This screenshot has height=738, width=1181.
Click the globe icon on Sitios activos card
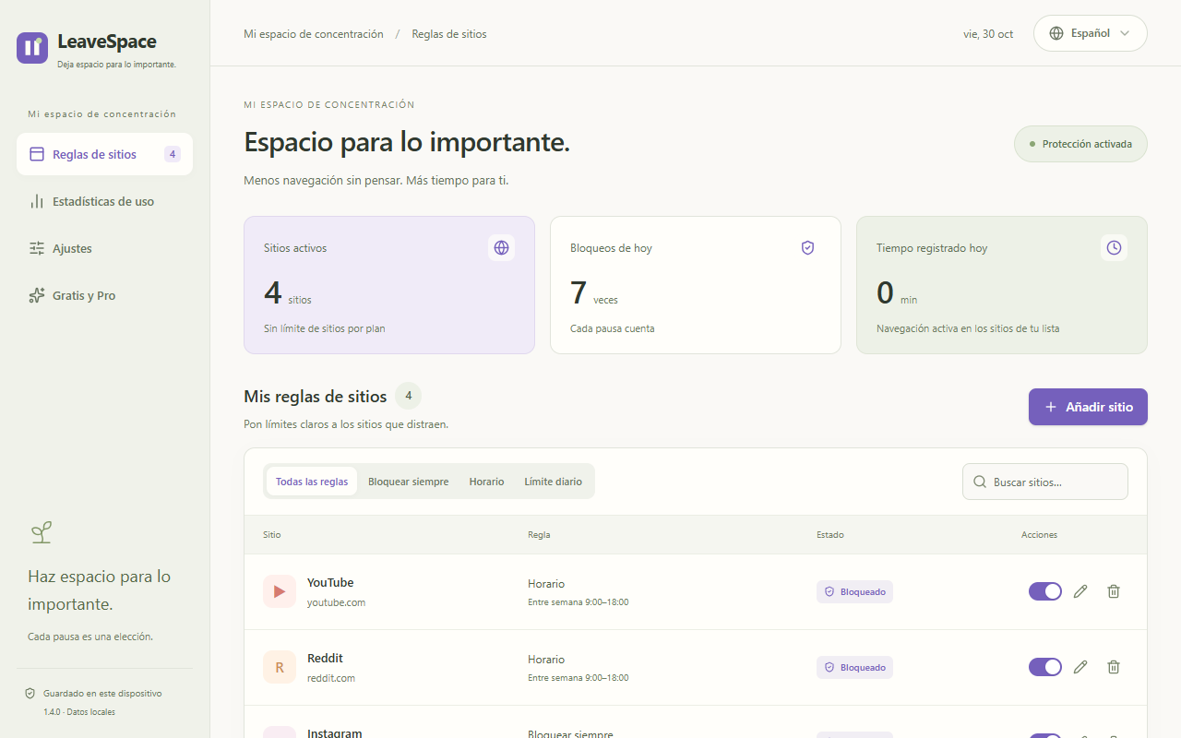click(502, 247)
